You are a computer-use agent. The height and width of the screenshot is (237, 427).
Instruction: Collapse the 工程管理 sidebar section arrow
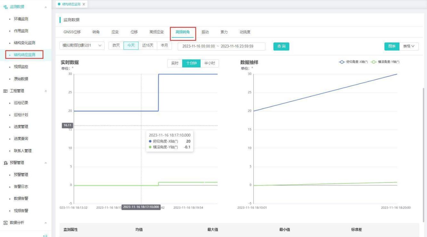click(45, 91)
